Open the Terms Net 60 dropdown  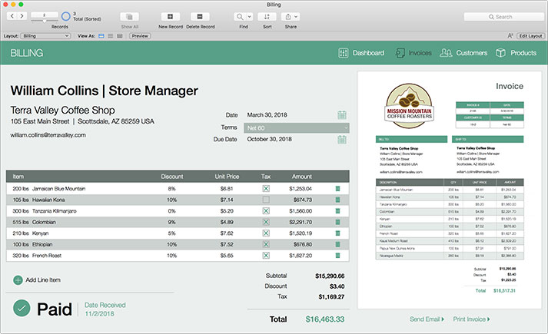[296, 127]
